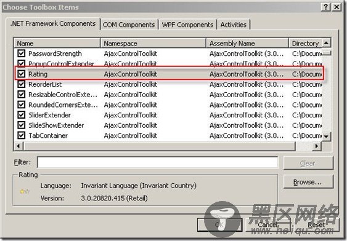Click the Clear filter button
This screenshot has width=347, height=241.
(308, 163)
